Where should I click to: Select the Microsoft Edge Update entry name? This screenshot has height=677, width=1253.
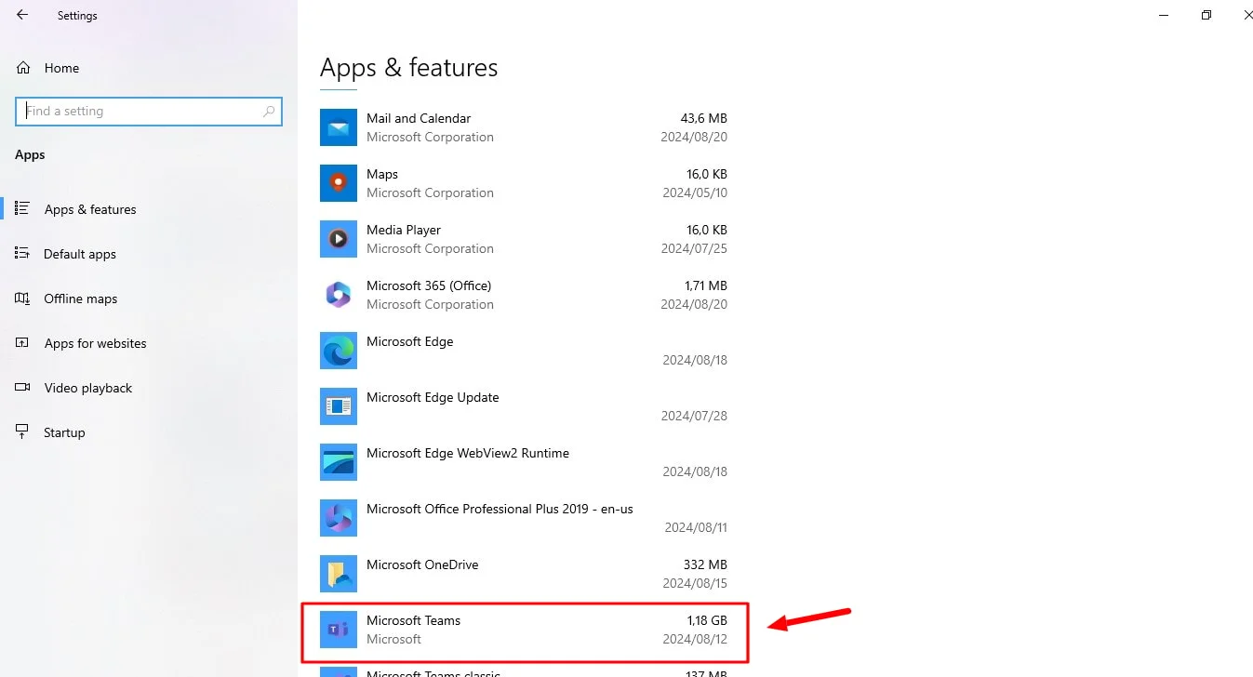(x=433, y=397)
